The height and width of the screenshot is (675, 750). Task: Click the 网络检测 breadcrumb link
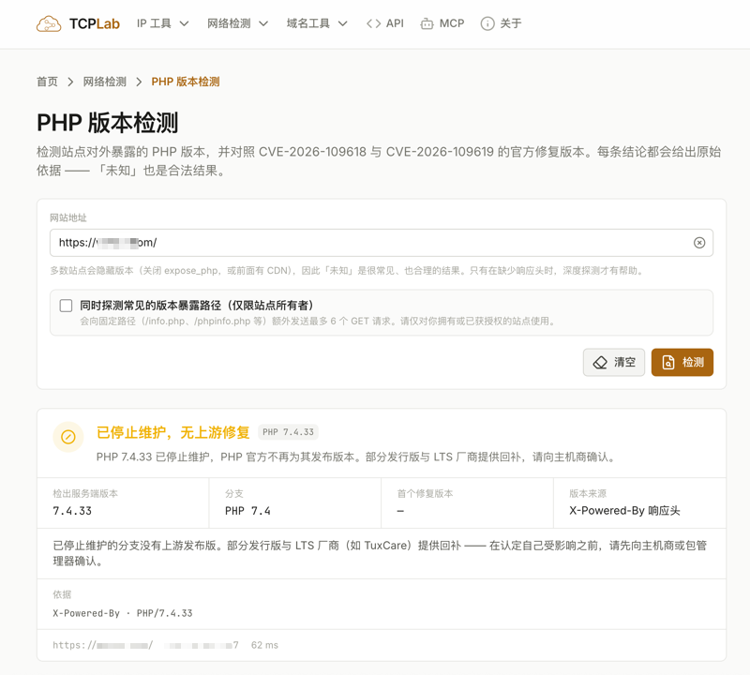pos(105,82)
